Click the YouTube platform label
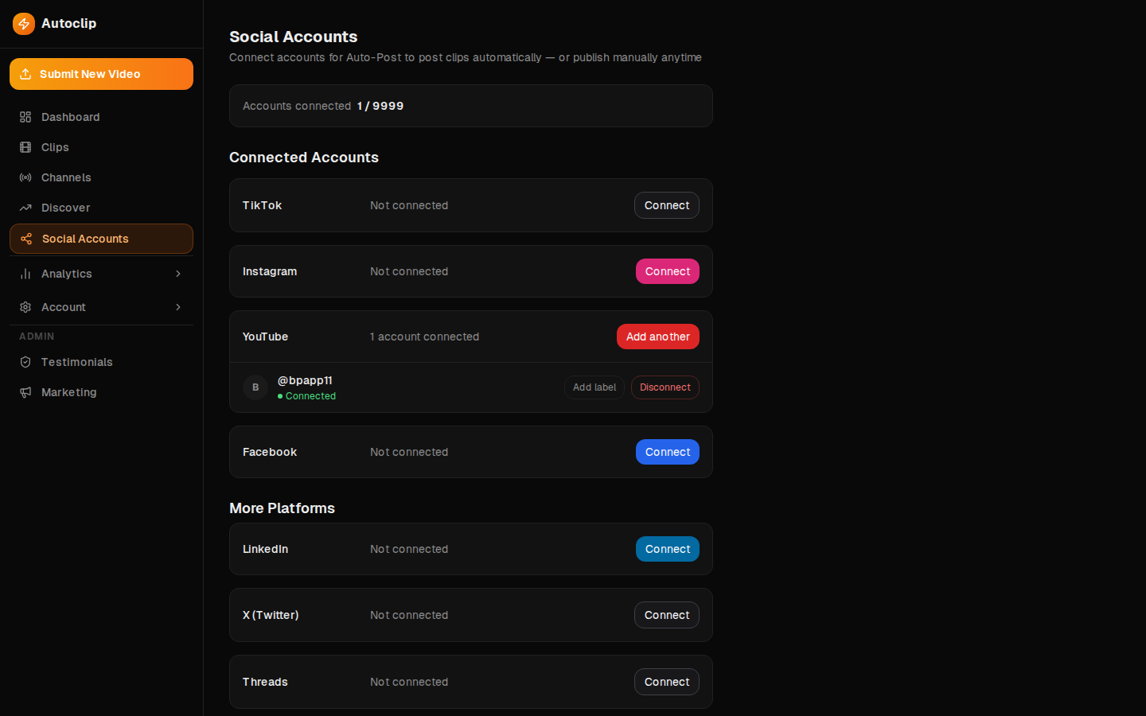Viewport: 1146px width, 716px height. coord(265,337)
